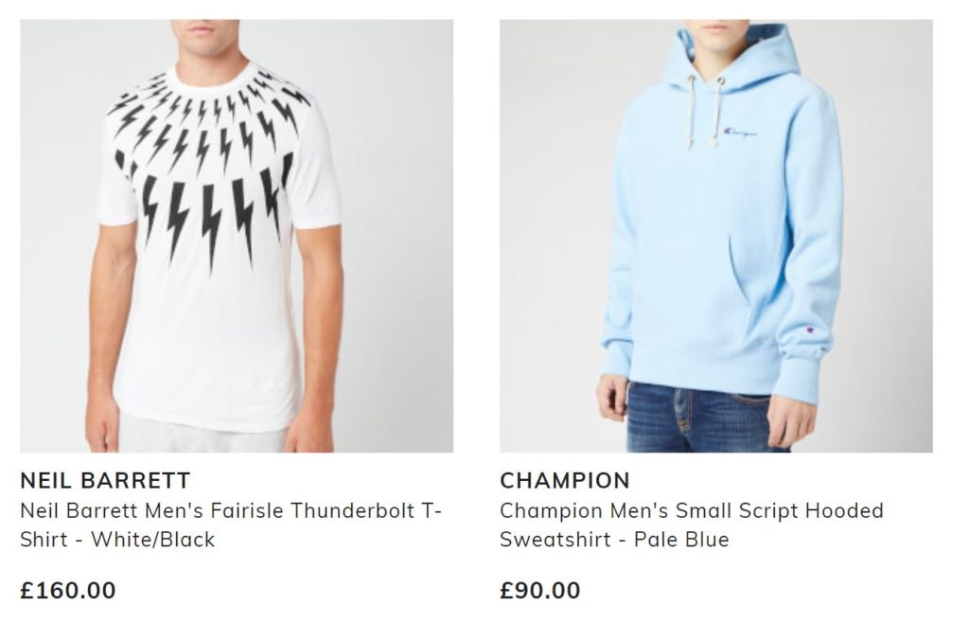Open the Champion pale blue hoodie product image
The height and width of the screenshot is (623, 969).
tap(715, 236)
